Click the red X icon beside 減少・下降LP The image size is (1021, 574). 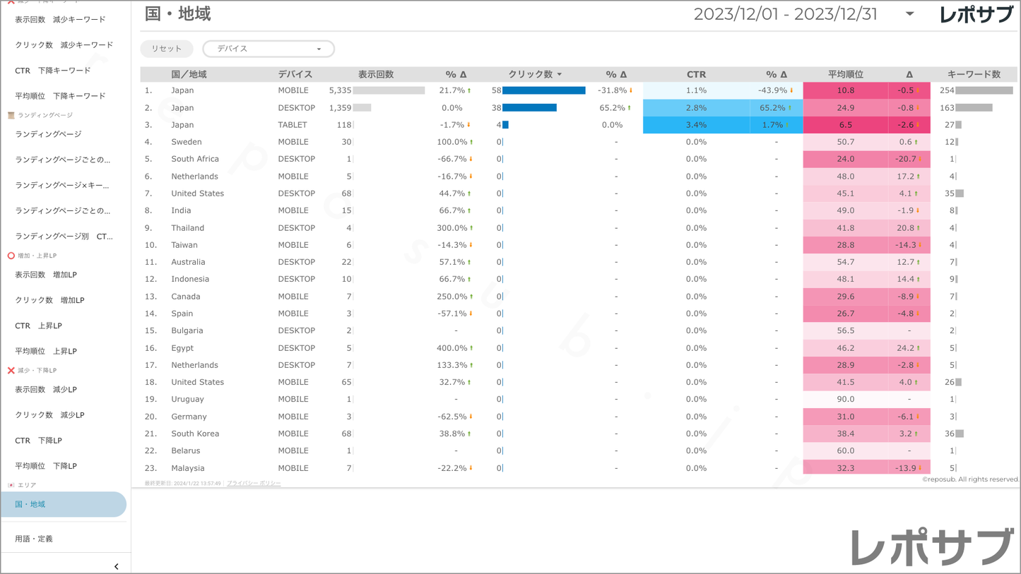11,370
